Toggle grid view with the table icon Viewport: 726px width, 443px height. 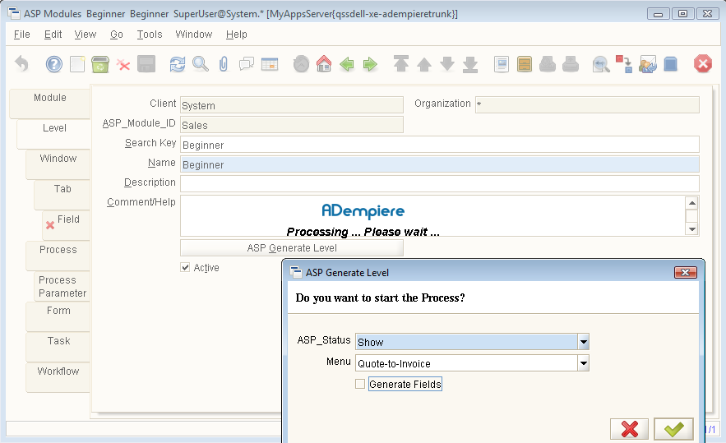270,64
